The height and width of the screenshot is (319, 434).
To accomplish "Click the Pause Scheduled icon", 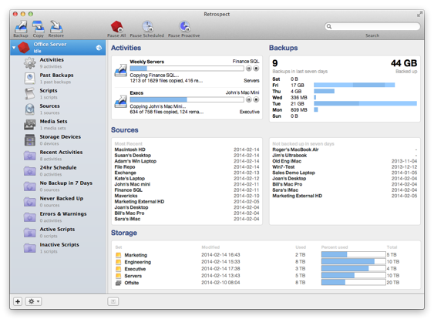I will point(147,26).
